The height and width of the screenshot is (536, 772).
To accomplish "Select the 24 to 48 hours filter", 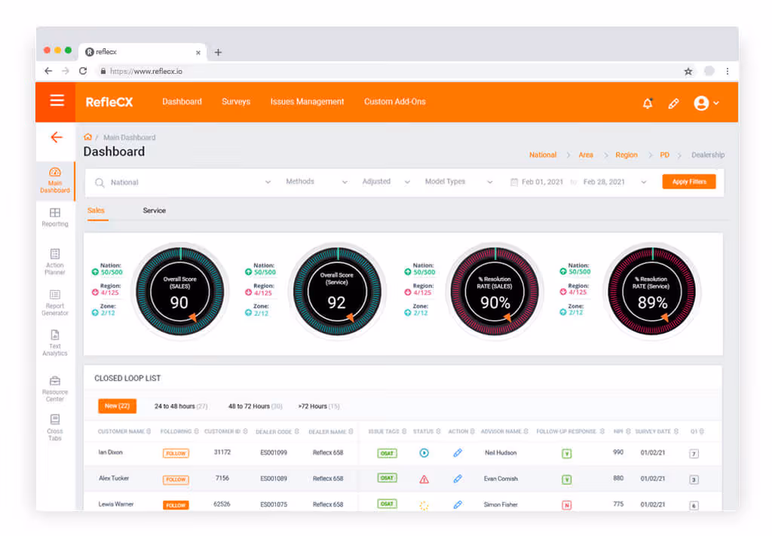I will [x=181, y=406].
